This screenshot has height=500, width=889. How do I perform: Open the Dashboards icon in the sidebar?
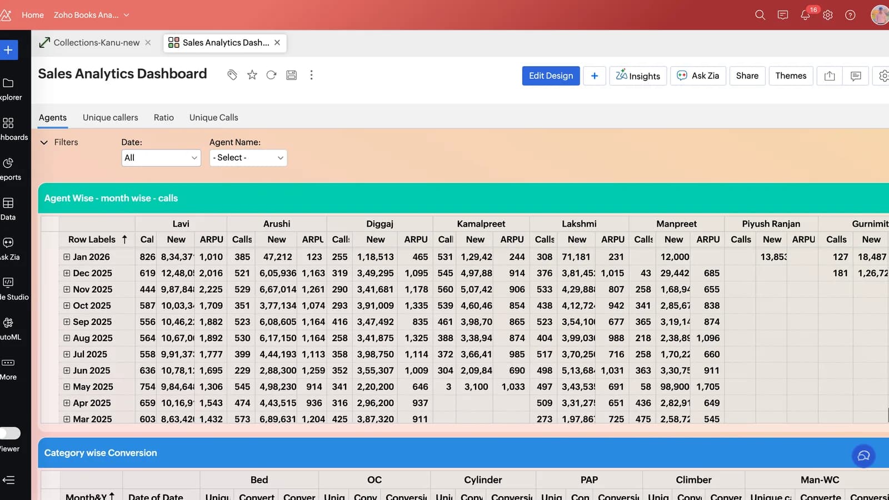point(8,123)
